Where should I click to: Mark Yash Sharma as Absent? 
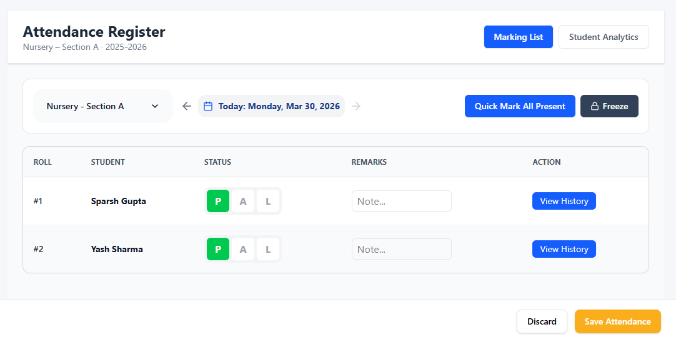pyautogui.click(x=243, y=249)
